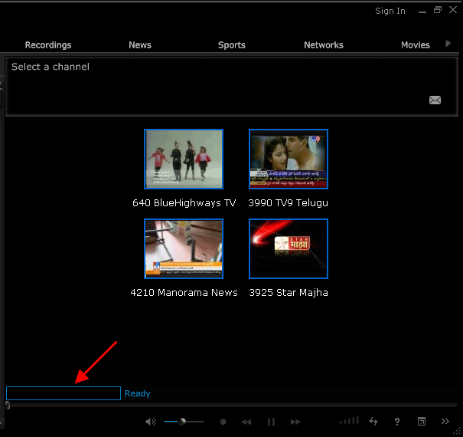
Task: Click the Sign In link
Action: 390,11
